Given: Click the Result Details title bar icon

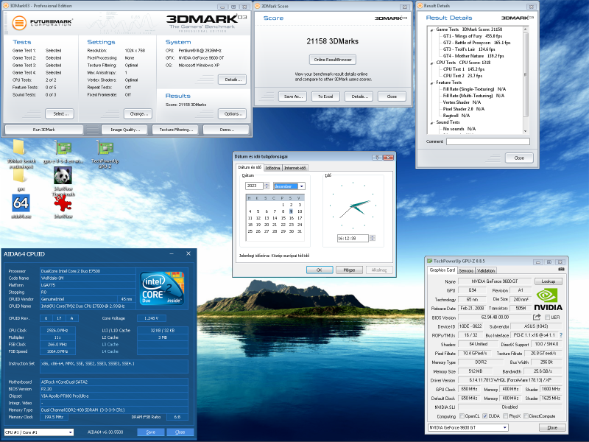Looking at the screenshot, I should click(420, 6).
